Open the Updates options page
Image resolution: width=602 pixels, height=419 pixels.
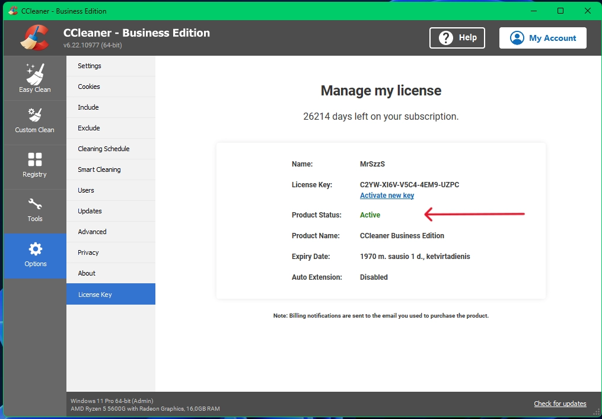point(111,211)
